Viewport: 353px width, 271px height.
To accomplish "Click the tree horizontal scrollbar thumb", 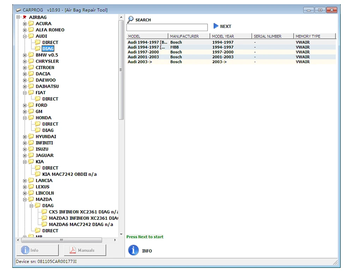I will 61,240.
